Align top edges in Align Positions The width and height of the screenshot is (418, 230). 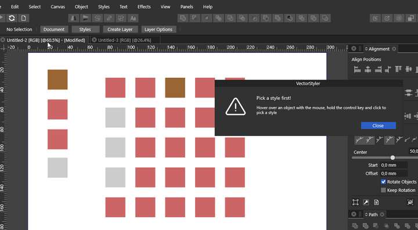click(x=398, y=69)
